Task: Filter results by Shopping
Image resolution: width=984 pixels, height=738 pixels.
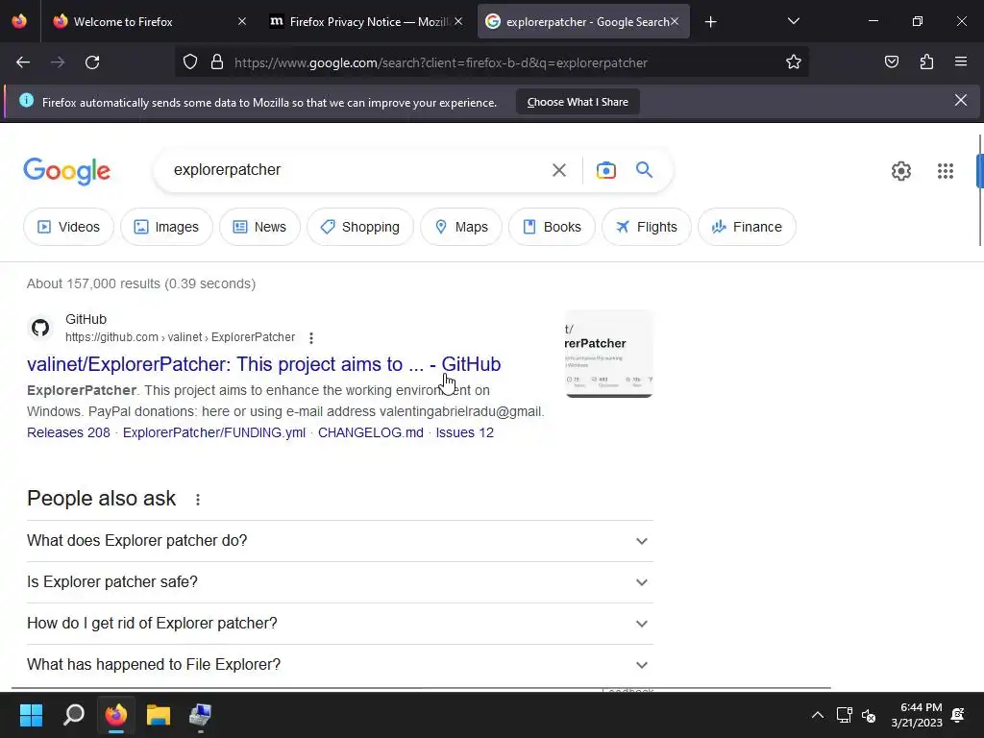Action: click(x=360, y=227)
